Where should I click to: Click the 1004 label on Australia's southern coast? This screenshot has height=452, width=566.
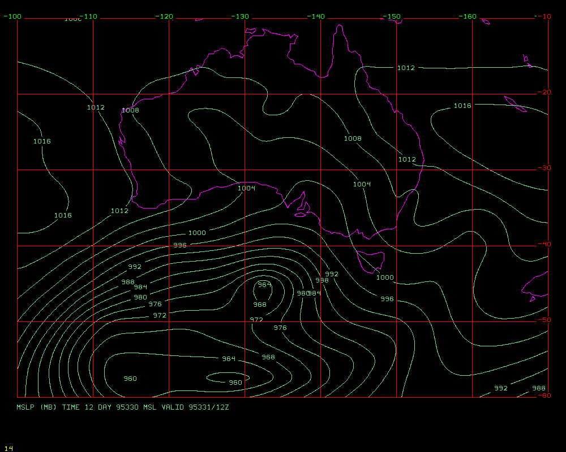[x=246, y=188]
